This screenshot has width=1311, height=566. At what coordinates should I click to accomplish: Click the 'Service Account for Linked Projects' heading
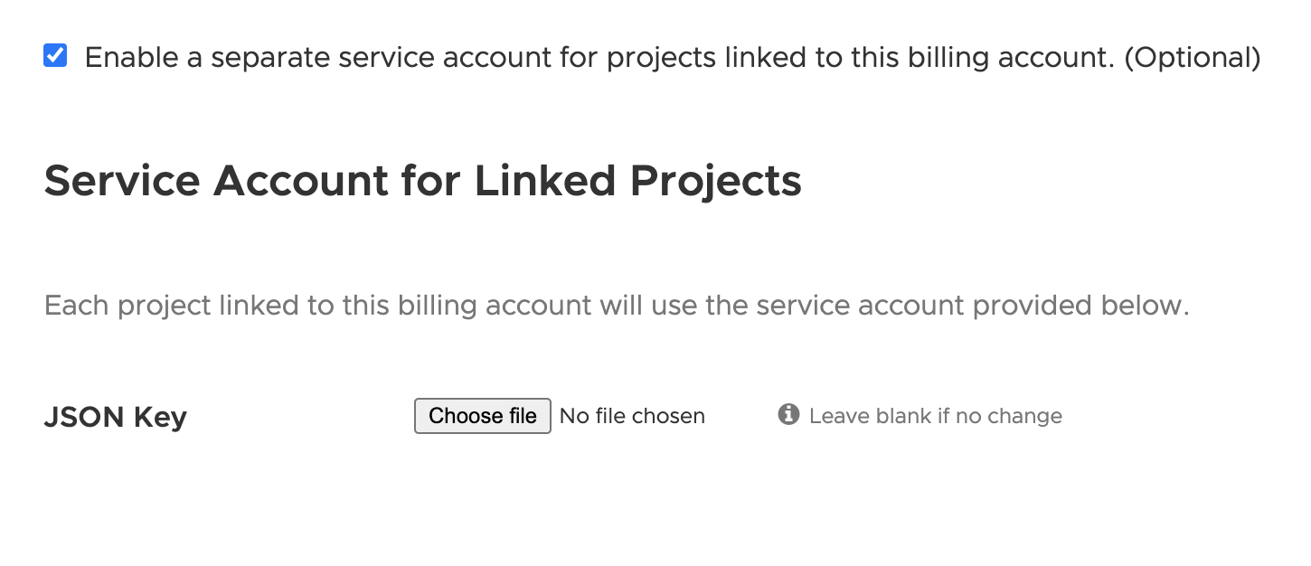[422, 180]
